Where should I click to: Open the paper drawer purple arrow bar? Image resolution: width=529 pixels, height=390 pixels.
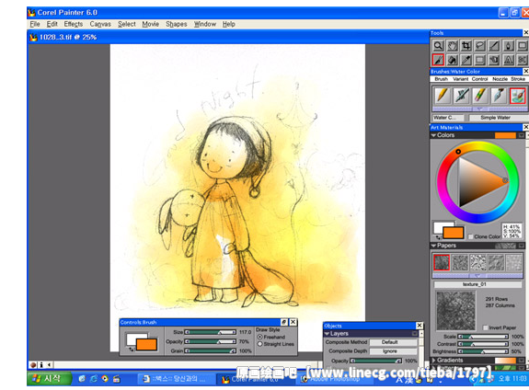[x=477, y=276]
